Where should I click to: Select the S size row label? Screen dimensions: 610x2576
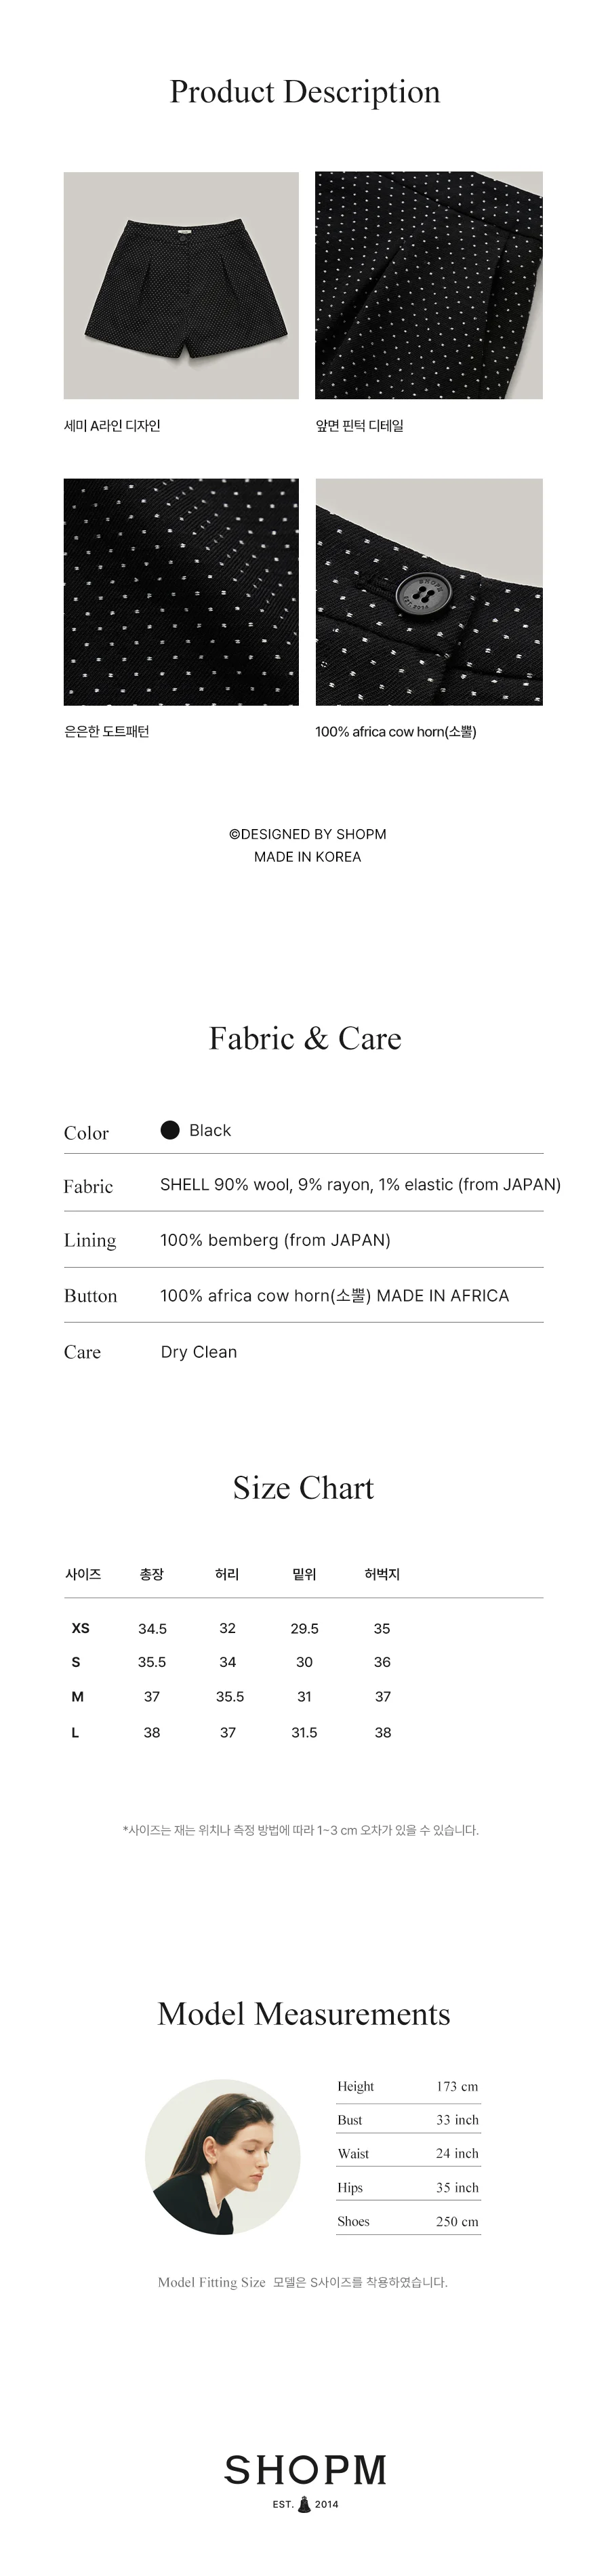click(x=76, y=1662)
